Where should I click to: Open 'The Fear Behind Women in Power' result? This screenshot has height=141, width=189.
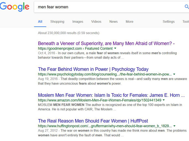tap(93, 69)
